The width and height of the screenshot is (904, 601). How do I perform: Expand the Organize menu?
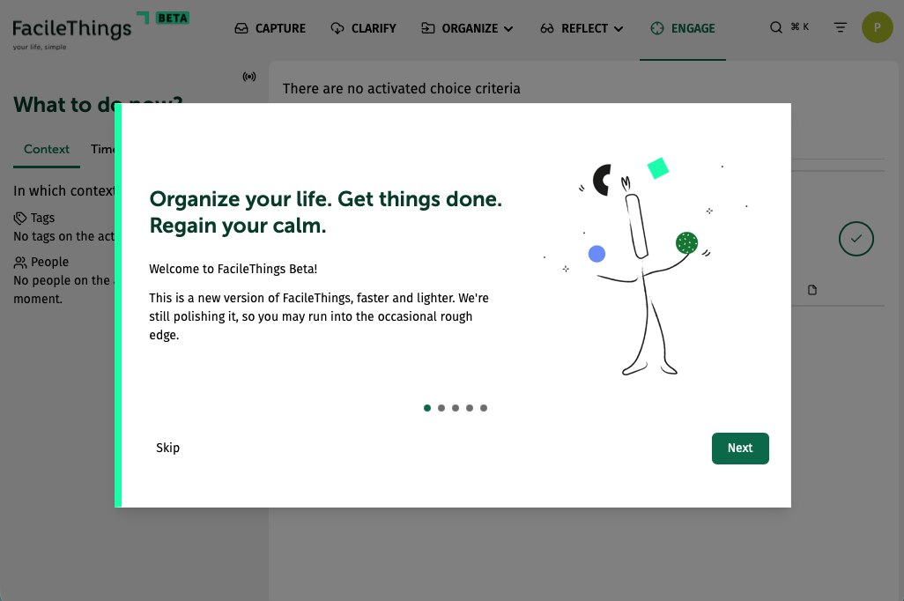pos(467,28)
